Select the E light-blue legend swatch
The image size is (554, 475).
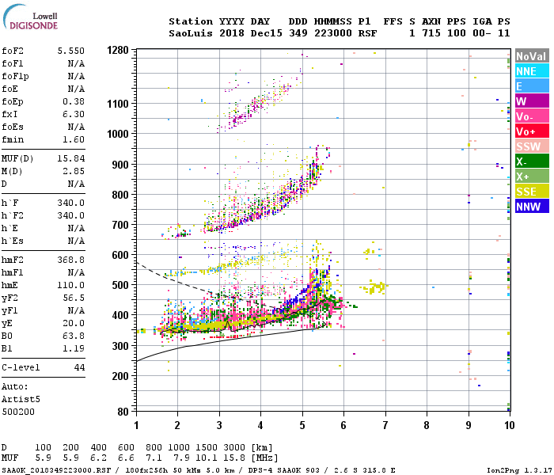click(532, 86)
